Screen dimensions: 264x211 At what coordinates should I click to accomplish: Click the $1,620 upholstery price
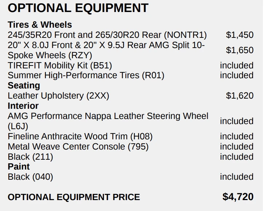(240, 96)
